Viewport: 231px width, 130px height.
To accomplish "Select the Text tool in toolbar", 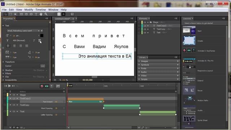I will (36, 14).
